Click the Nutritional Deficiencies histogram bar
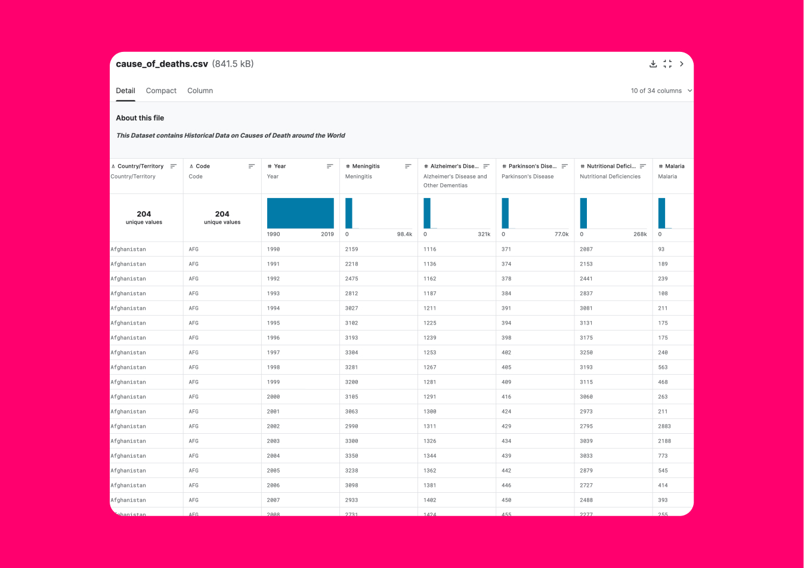Screen dimensions: 804x568 583,213
